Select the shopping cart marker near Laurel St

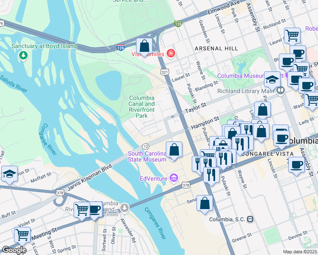(x=292, y=36)
